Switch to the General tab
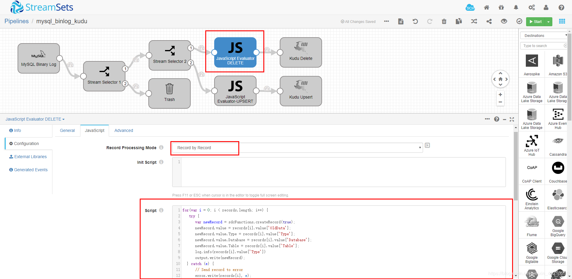Viewport: 572px width, 279px height. pos(67,130)
